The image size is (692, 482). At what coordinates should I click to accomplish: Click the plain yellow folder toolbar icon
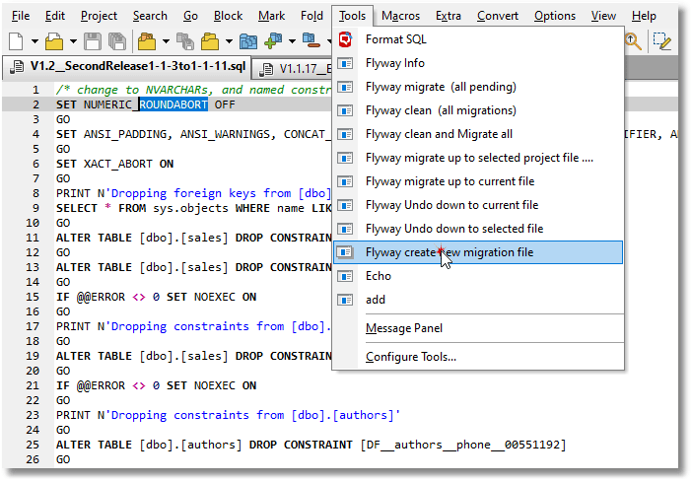[210, 42]
